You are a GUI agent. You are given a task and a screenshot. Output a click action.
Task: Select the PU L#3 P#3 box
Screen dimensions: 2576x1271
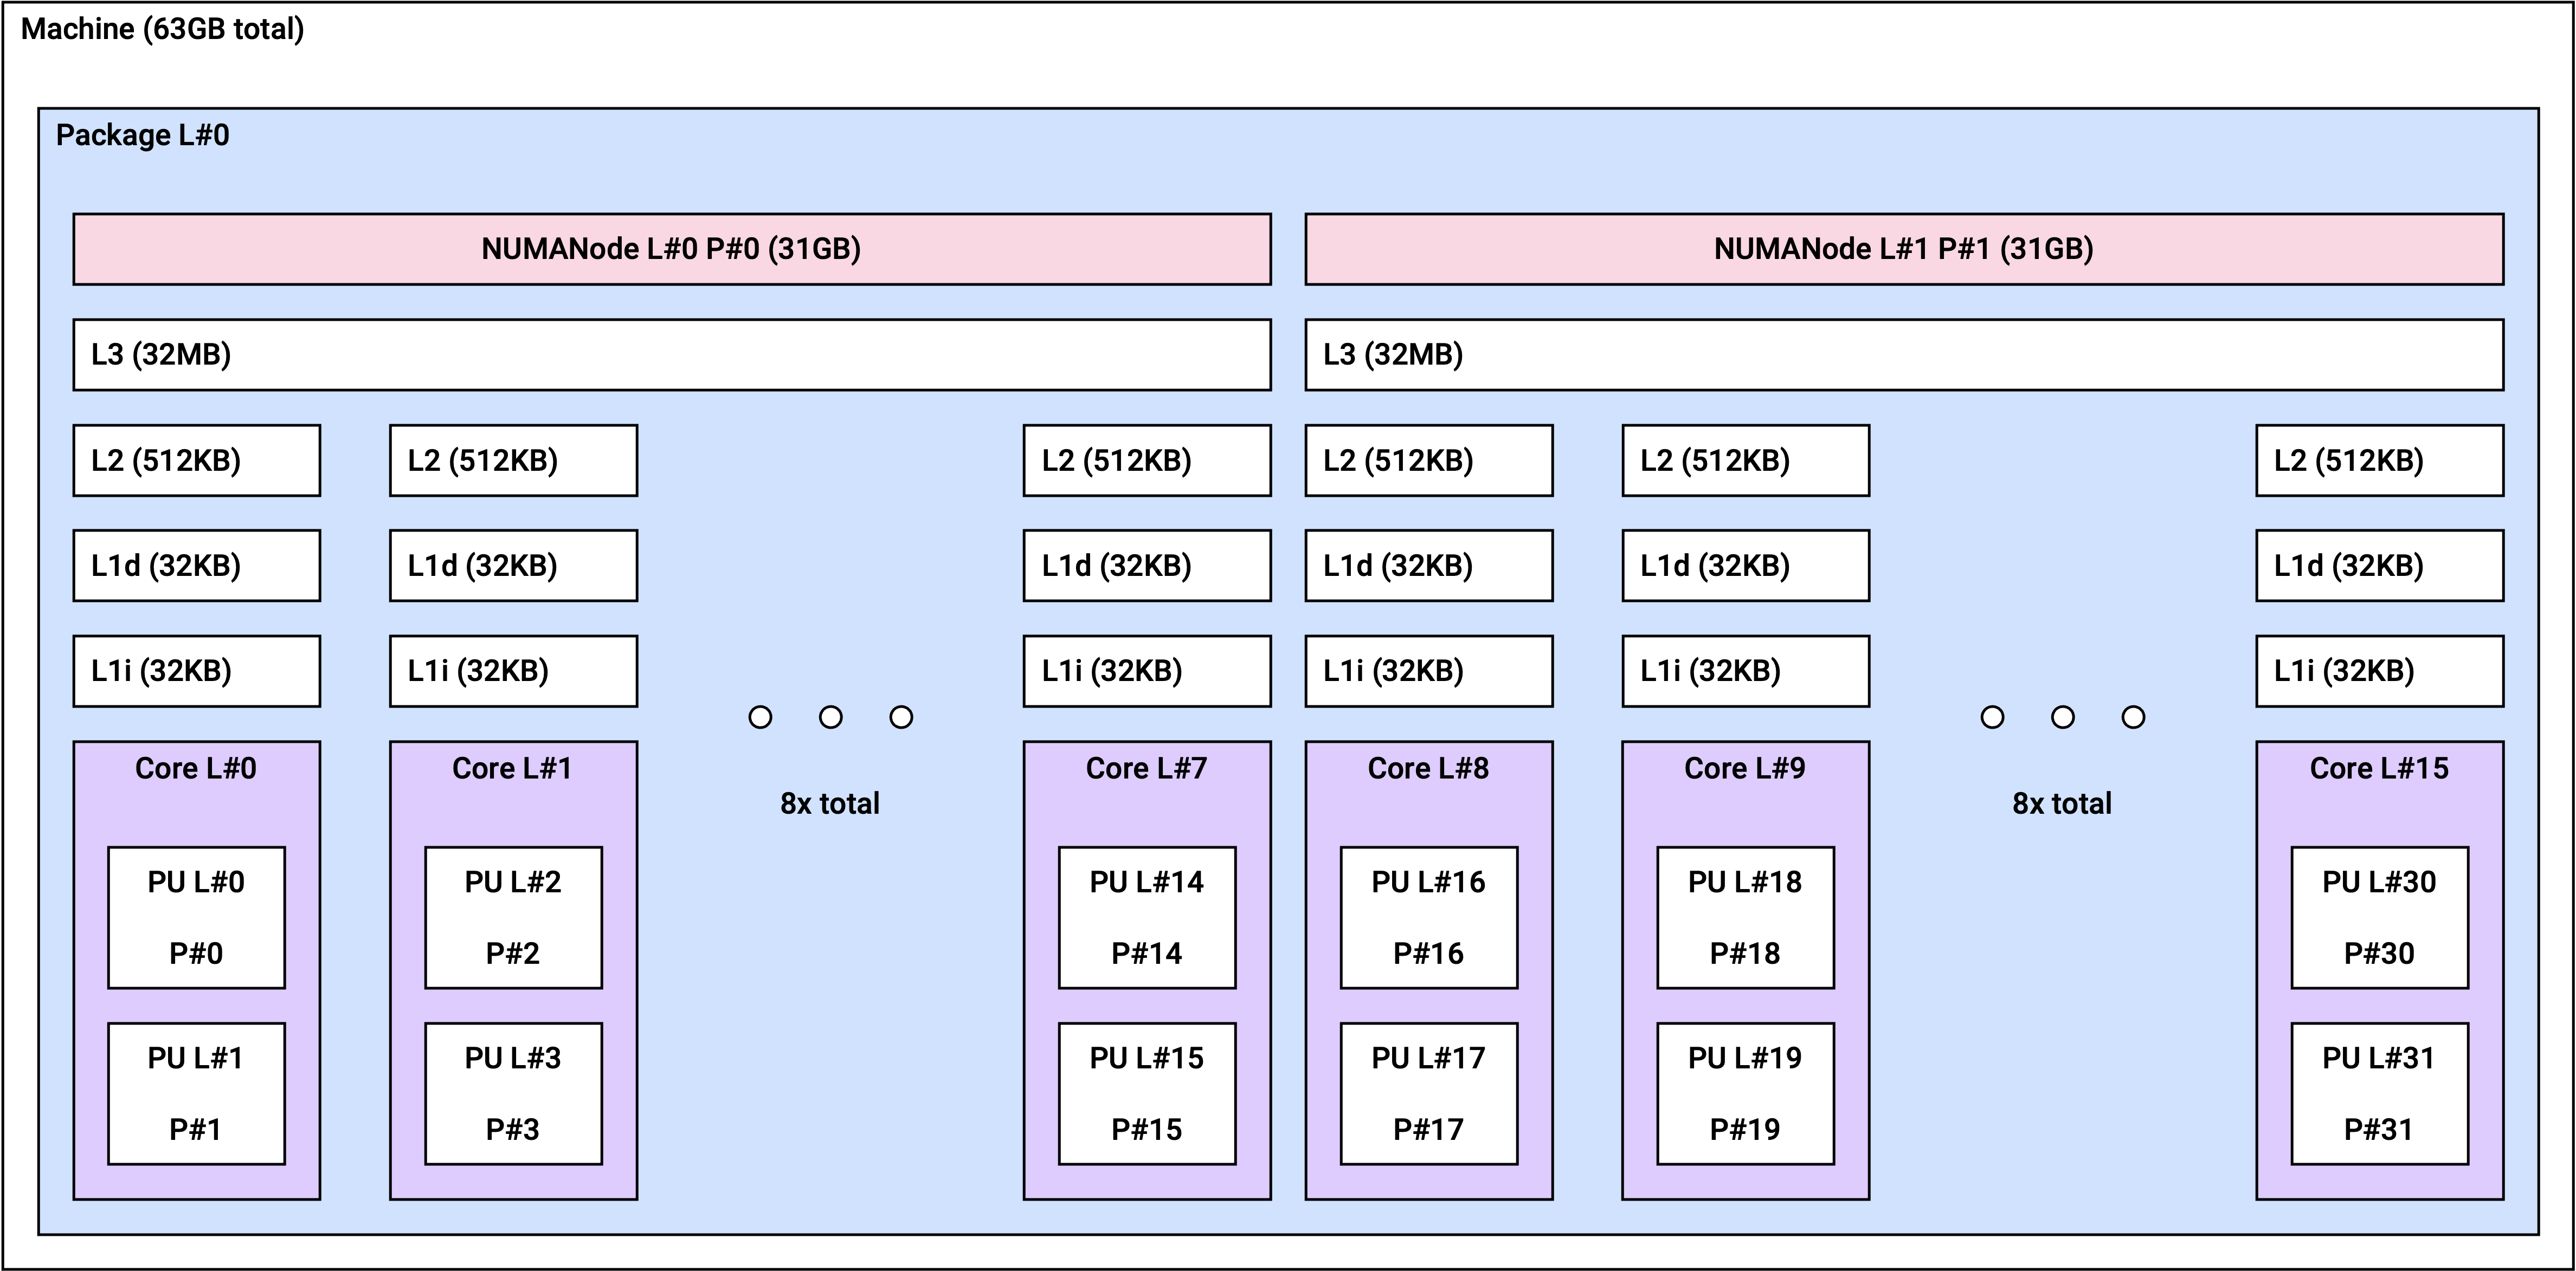513,1093
